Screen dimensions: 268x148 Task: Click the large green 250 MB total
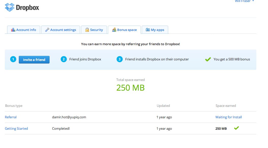point(130,88)
